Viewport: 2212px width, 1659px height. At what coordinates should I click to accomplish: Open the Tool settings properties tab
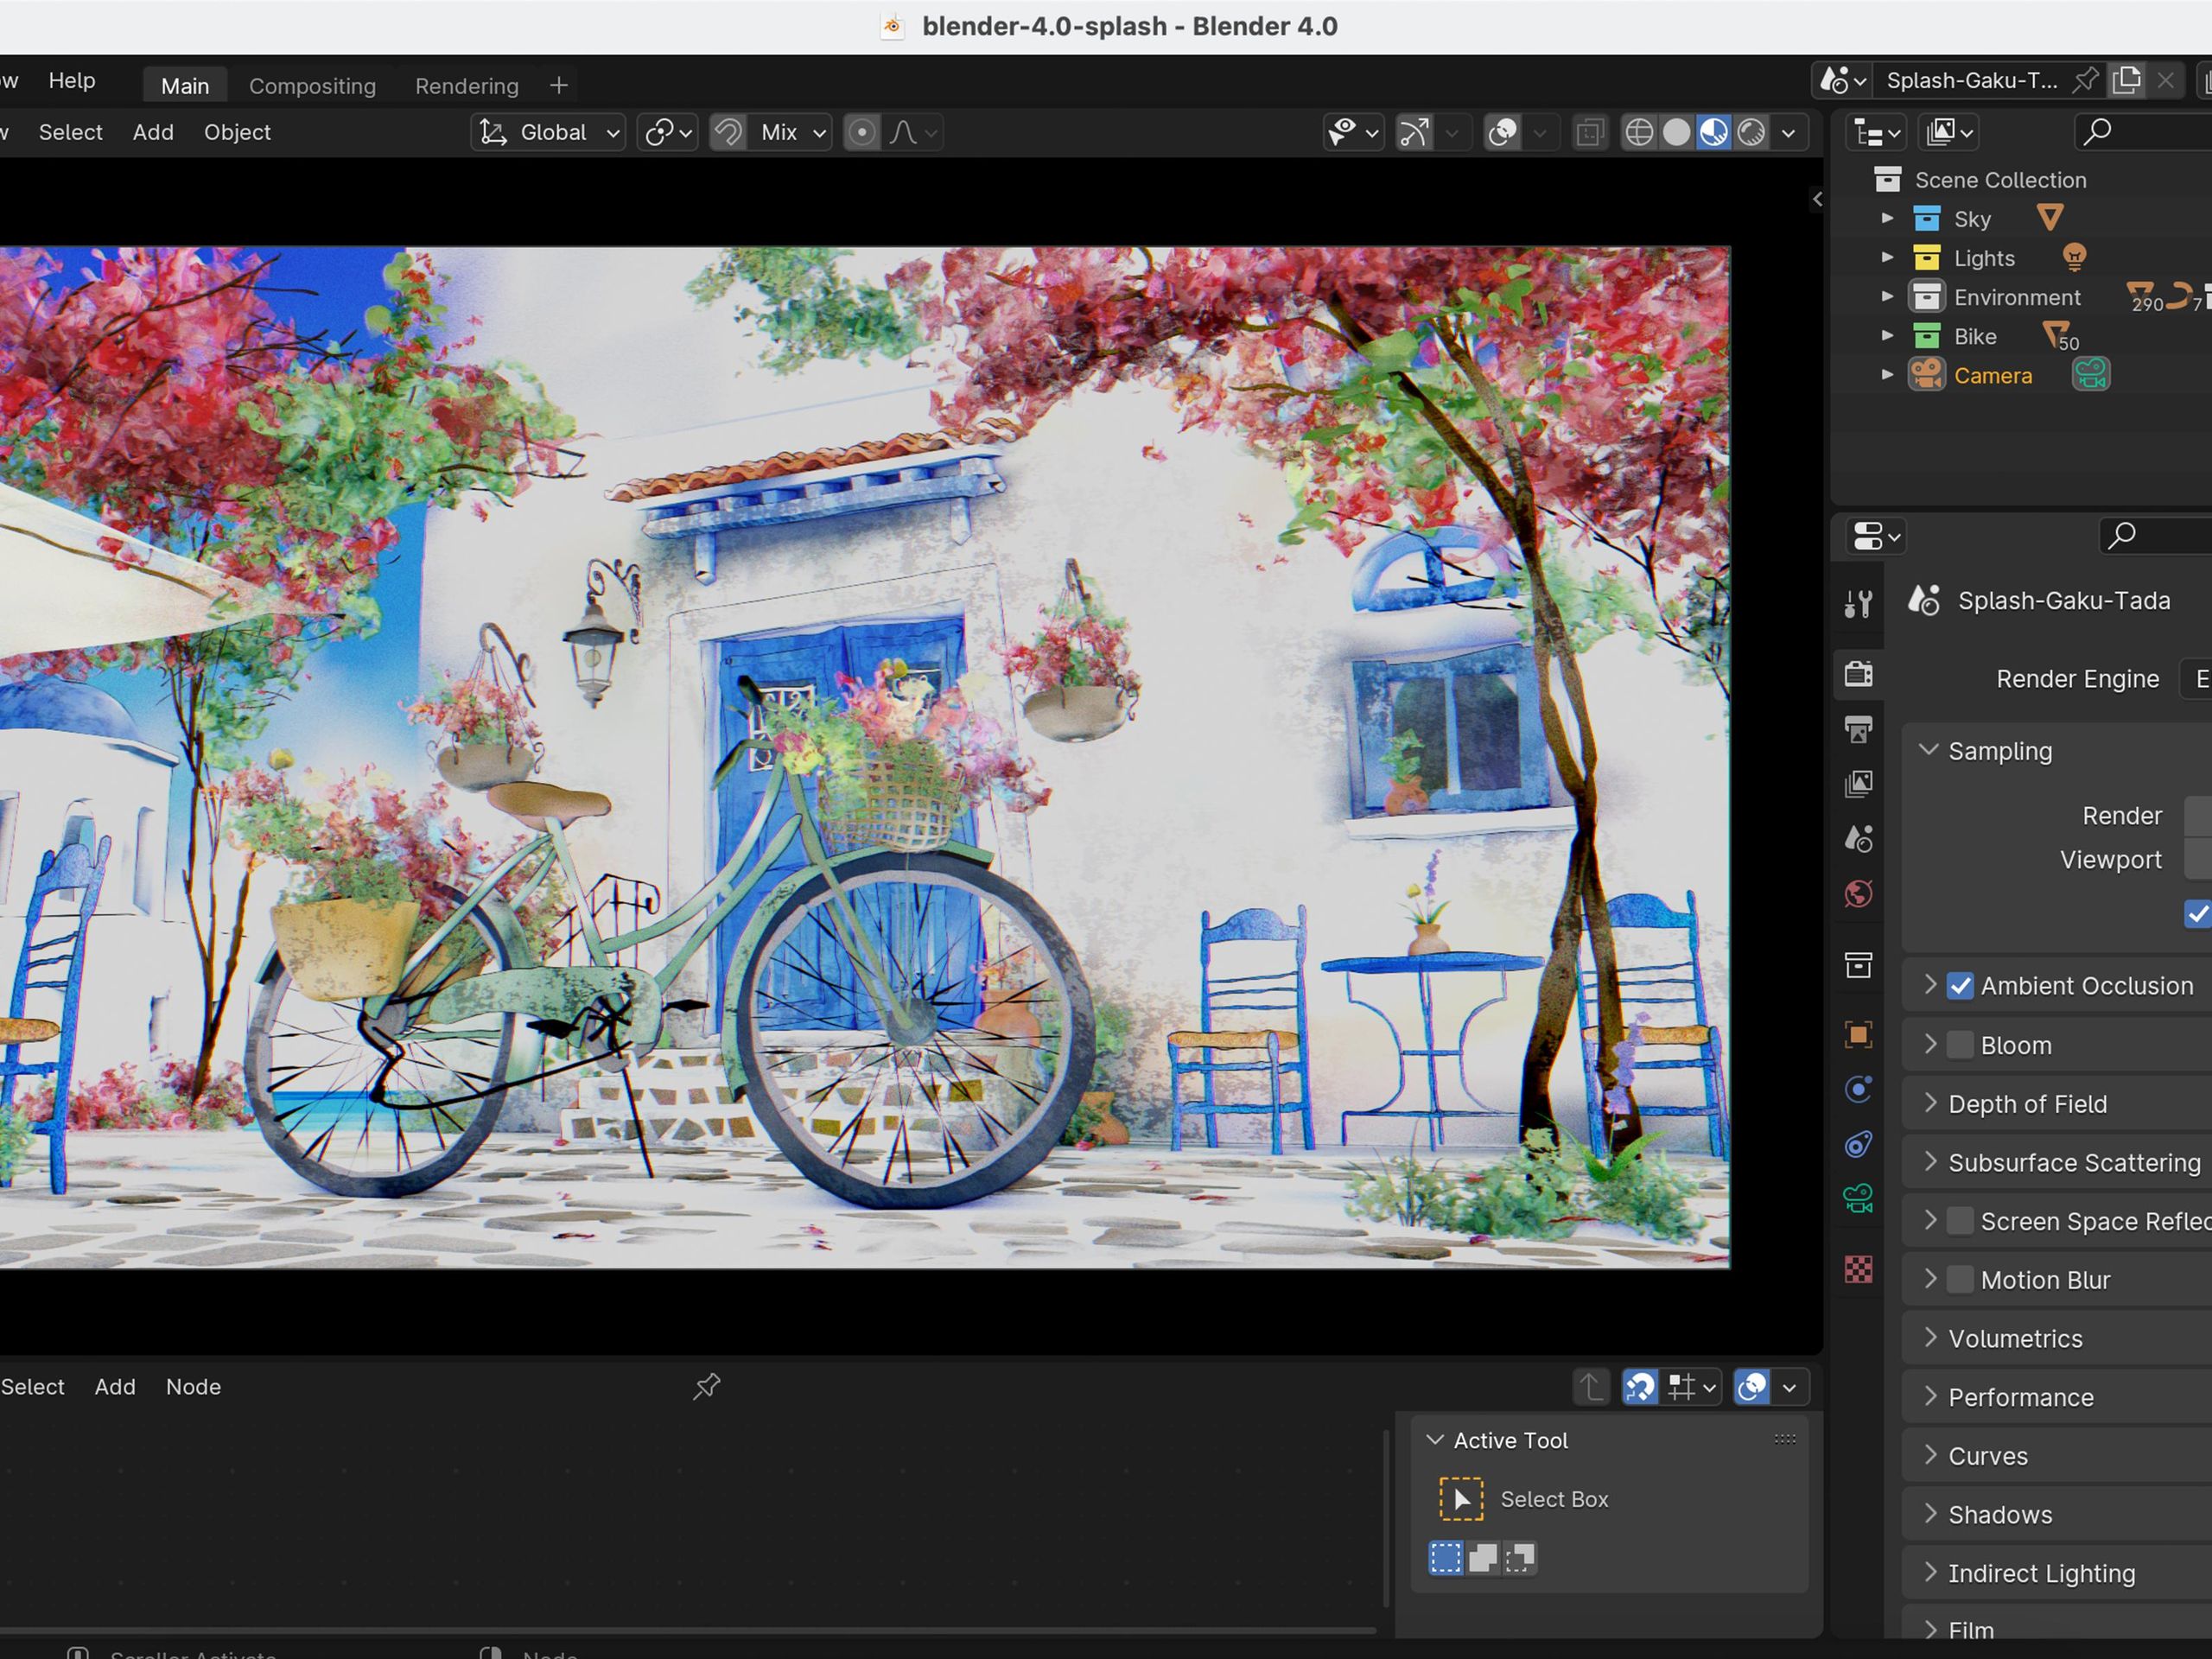click(x=1858, y=603)
